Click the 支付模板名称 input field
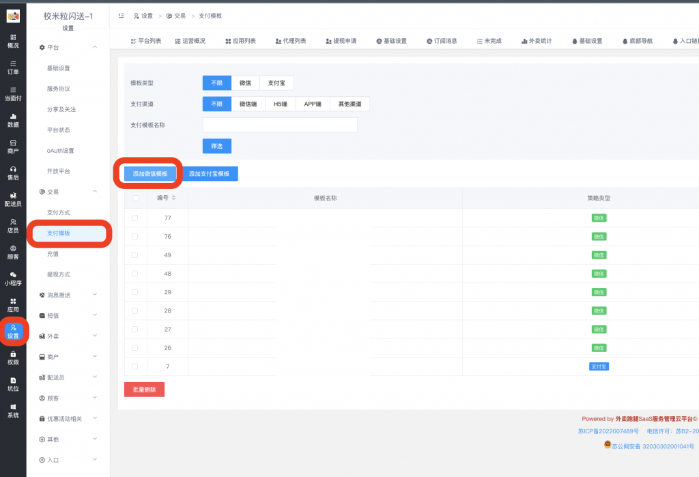 click(280, 124)
